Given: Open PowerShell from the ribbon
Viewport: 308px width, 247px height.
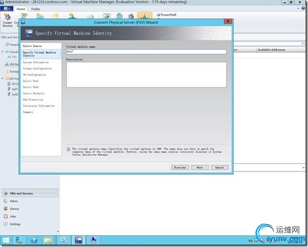Looking at the screenshot, I should click(x=167, y=15).
